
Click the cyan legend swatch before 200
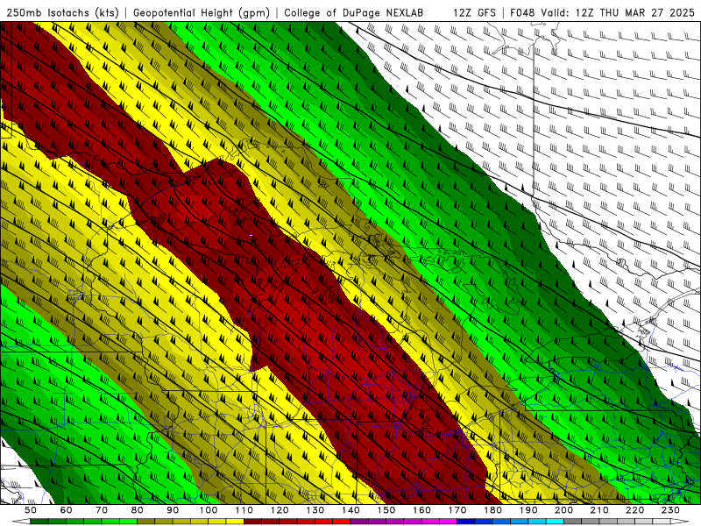pos(555,521)
